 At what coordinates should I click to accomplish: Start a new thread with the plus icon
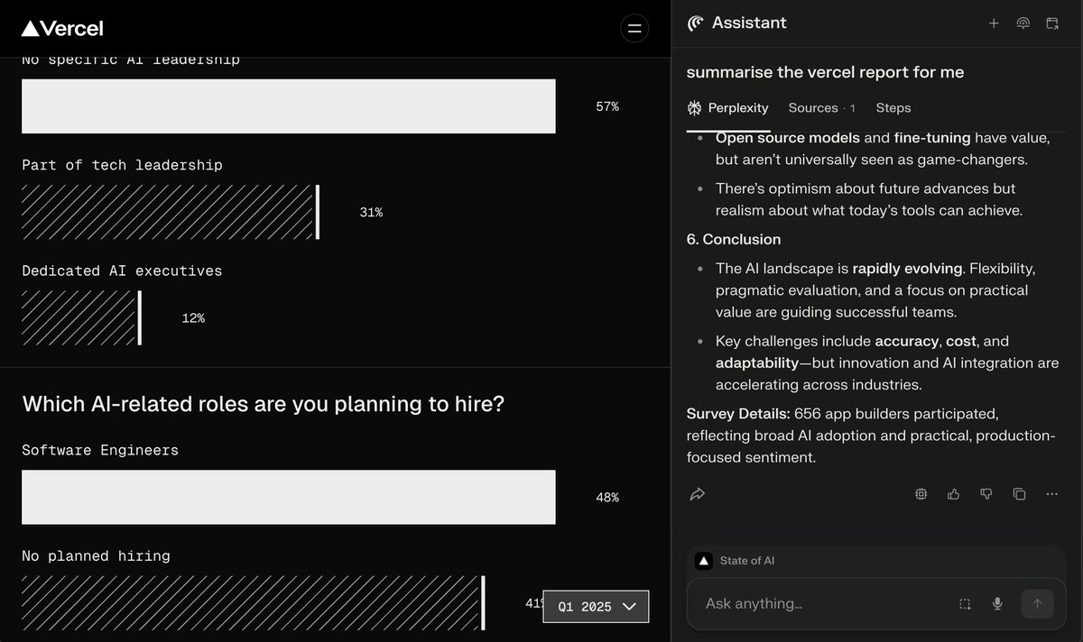coord(994,23)
